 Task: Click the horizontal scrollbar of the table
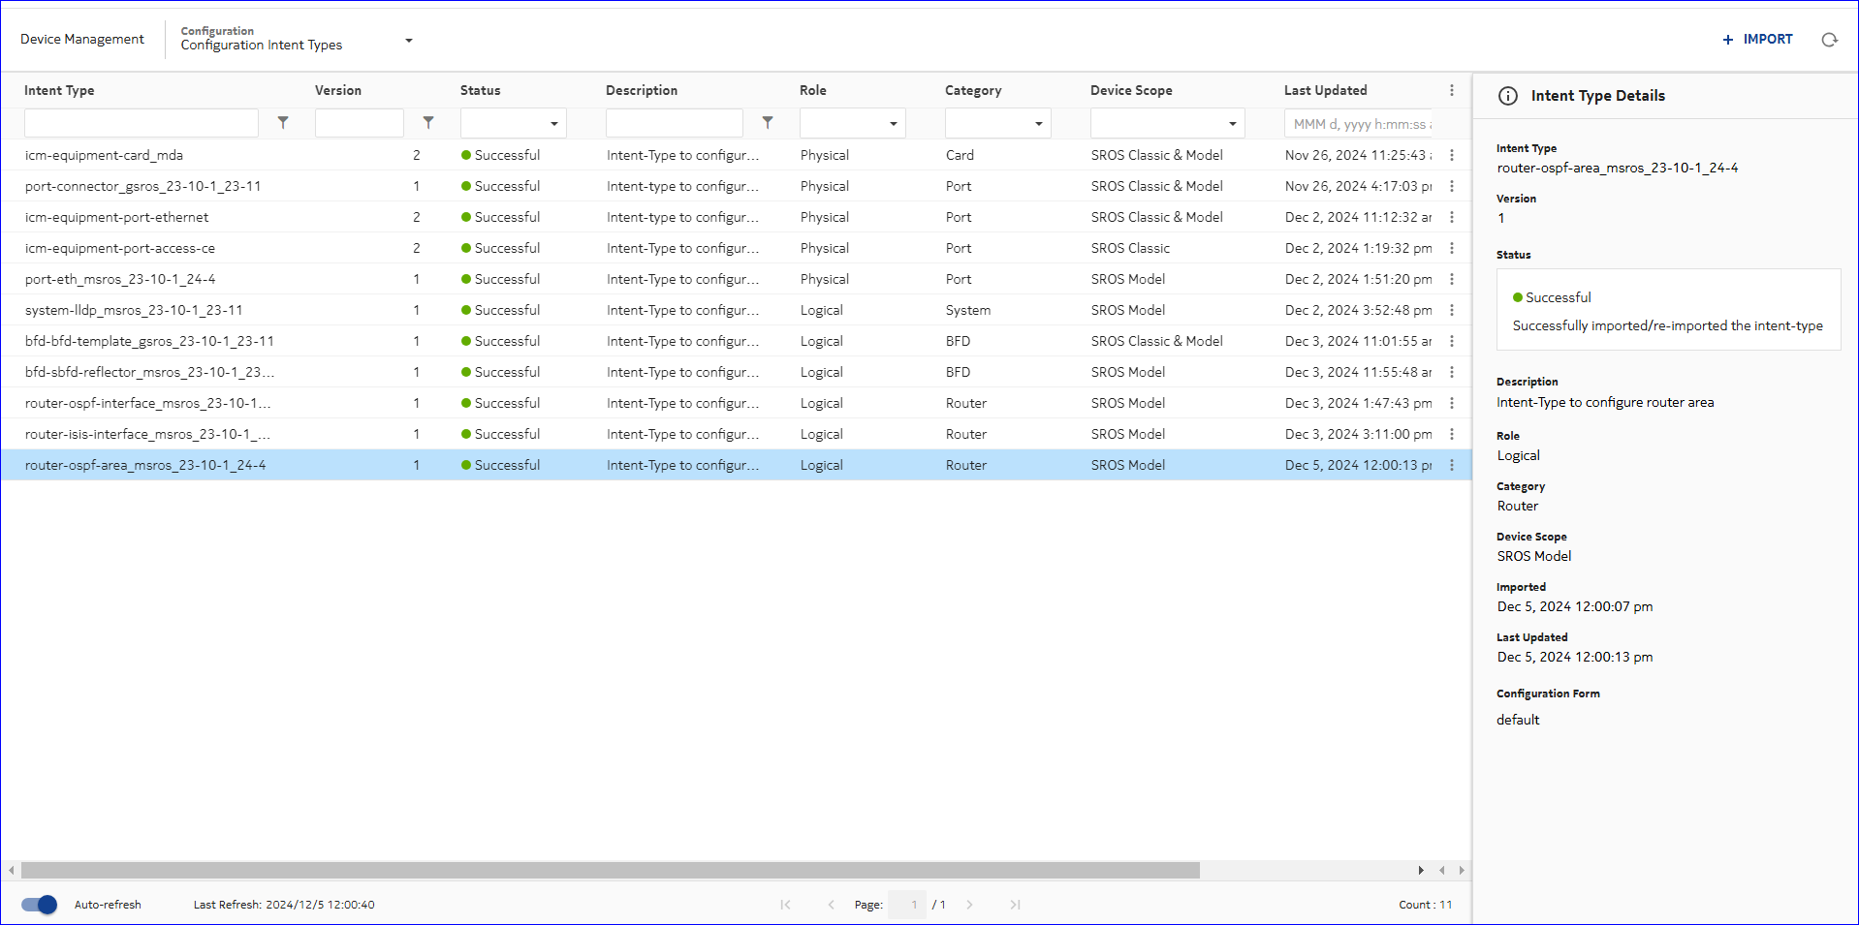click(611, 870)
